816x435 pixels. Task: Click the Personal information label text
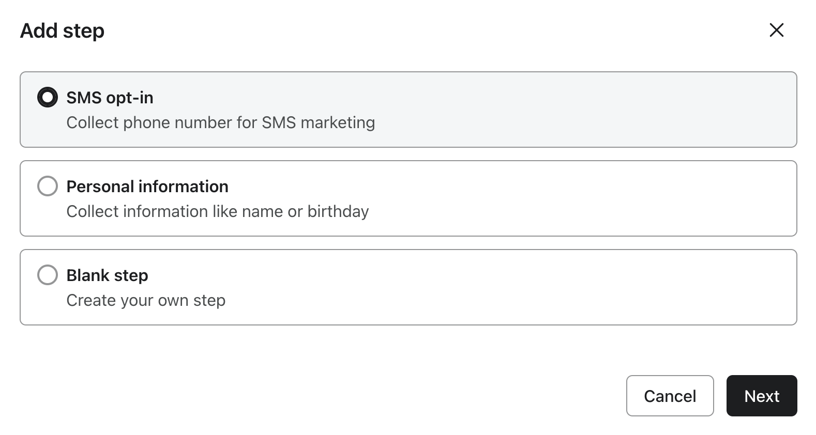(147, 186)
